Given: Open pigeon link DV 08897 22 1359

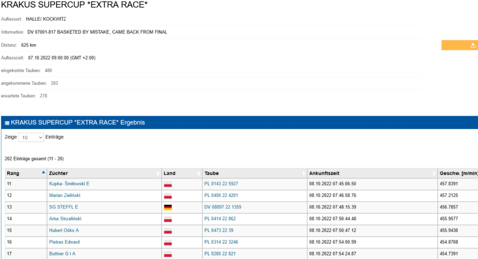Looking at the screenshot, I should pos(222,207).
